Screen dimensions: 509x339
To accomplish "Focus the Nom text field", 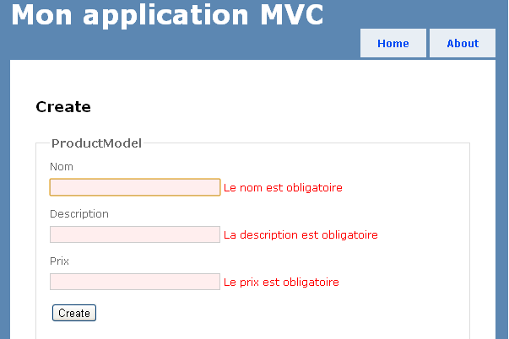I will (x=135, y=187).
